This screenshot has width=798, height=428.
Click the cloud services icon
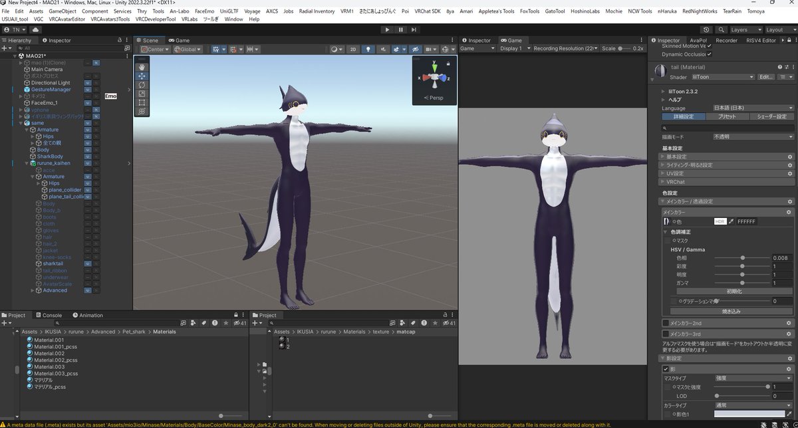(x=36, y=30)
